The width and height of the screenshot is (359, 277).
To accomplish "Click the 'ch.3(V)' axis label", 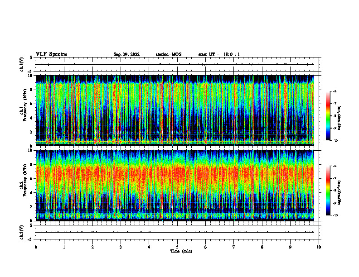I will click(x=21, y=232).
